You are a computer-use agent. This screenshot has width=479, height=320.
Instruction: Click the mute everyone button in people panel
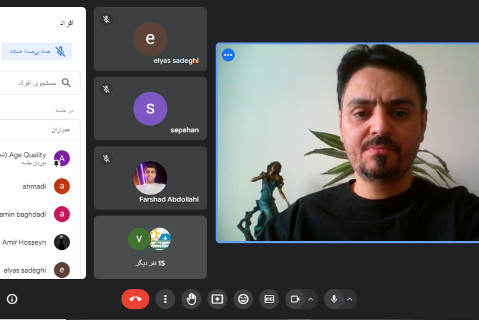click(x=37, y=51)
